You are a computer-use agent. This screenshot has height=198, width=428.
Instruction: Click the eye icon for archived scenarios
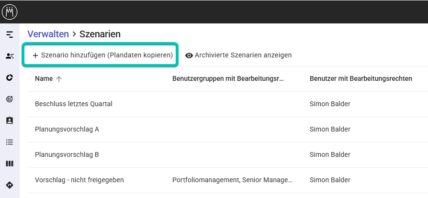[x=189, y=55]
